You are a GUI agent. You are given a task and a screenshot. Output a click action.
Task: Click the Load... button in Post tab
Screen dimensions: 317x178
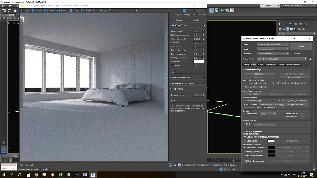pos(196,20)
